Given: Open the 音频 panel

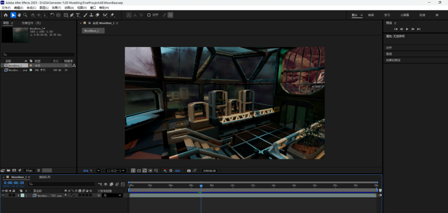Looking at the screenshot, I should tap(389, 54).
